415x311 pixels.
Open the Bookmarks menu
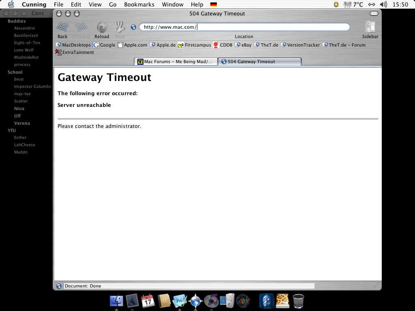pos(139,4)
